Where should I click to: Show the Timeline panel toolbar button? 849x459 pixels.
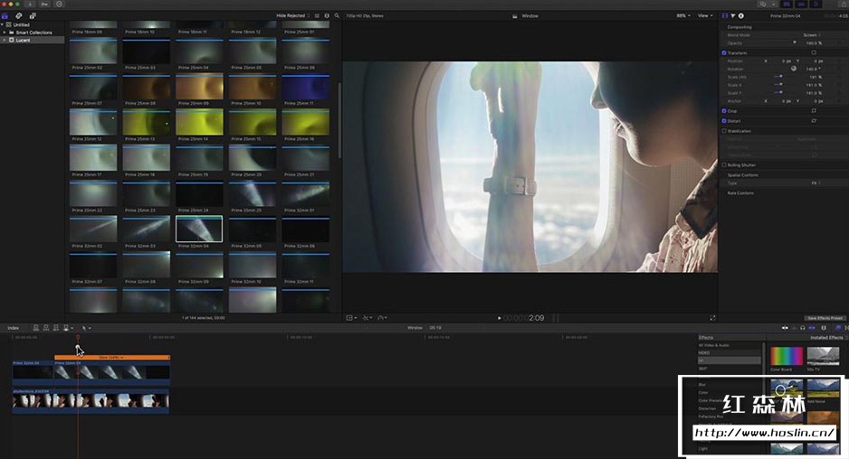(x=801, y=4)
